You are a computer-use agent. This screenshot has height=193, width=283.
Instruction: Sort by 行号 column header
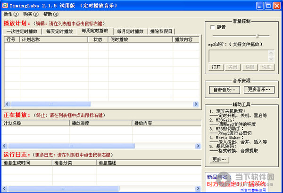12,39
